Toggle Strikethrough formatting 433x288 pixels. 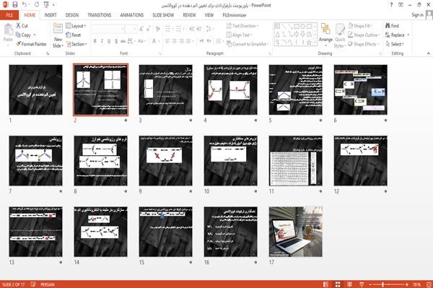pos(123,41)
